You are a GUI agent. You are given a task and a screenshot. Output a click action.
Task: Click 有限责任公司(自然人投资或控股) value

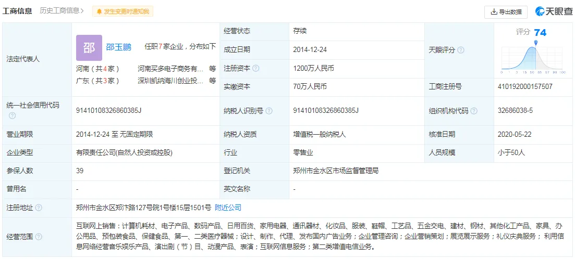pos(124,152)
